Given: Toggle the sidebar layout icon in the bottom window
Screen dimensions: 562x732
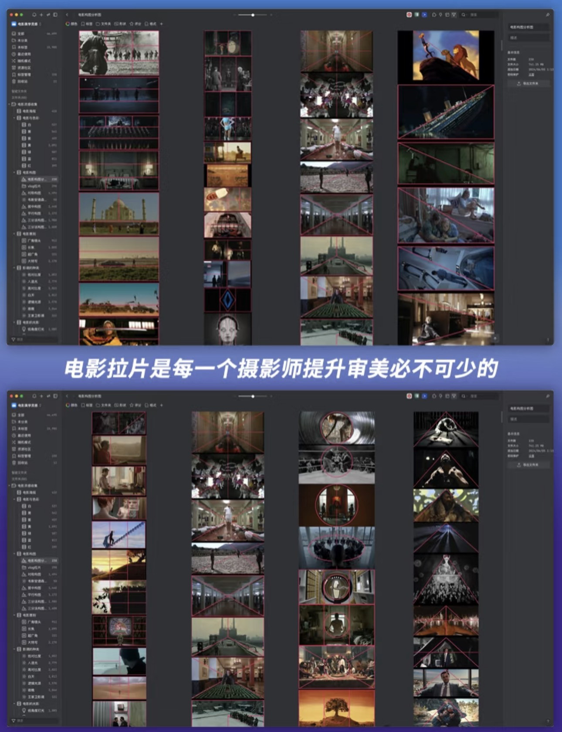Looking at the screenshot, I should (x=55, y=396).
